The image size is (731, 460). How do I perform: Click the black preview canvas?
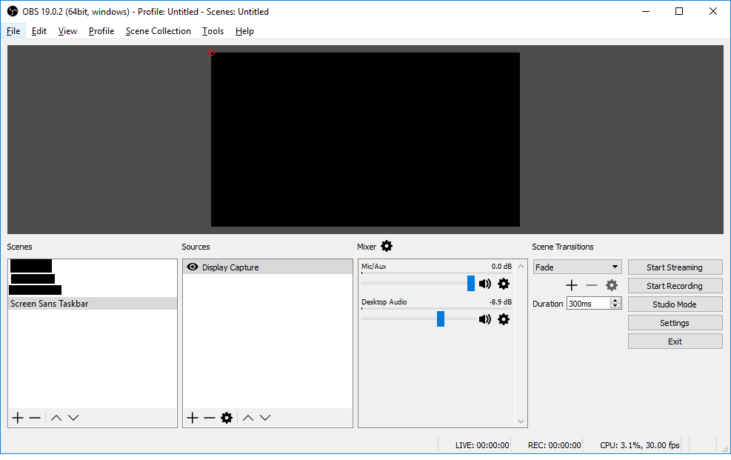coord(365,139)
